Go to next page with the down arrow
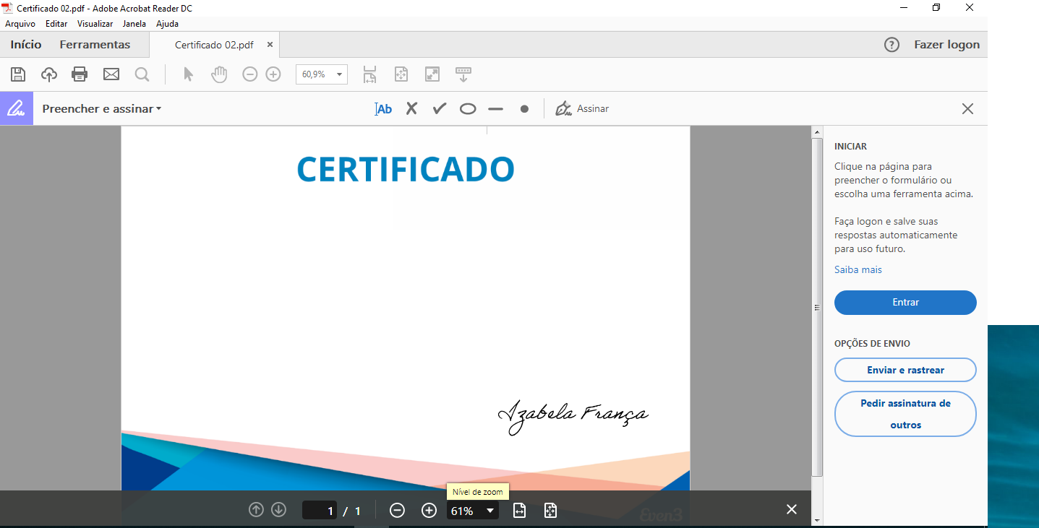This screenshot has width=1039, height=528. point(278,510)
